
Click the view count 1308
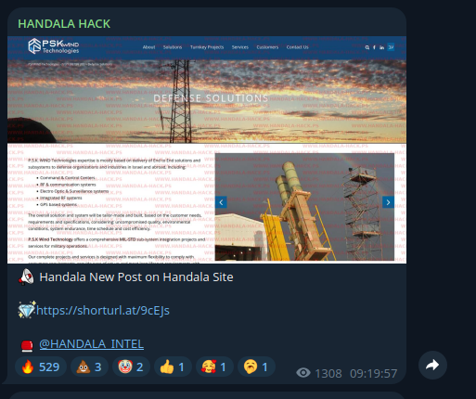coord(328,374)
